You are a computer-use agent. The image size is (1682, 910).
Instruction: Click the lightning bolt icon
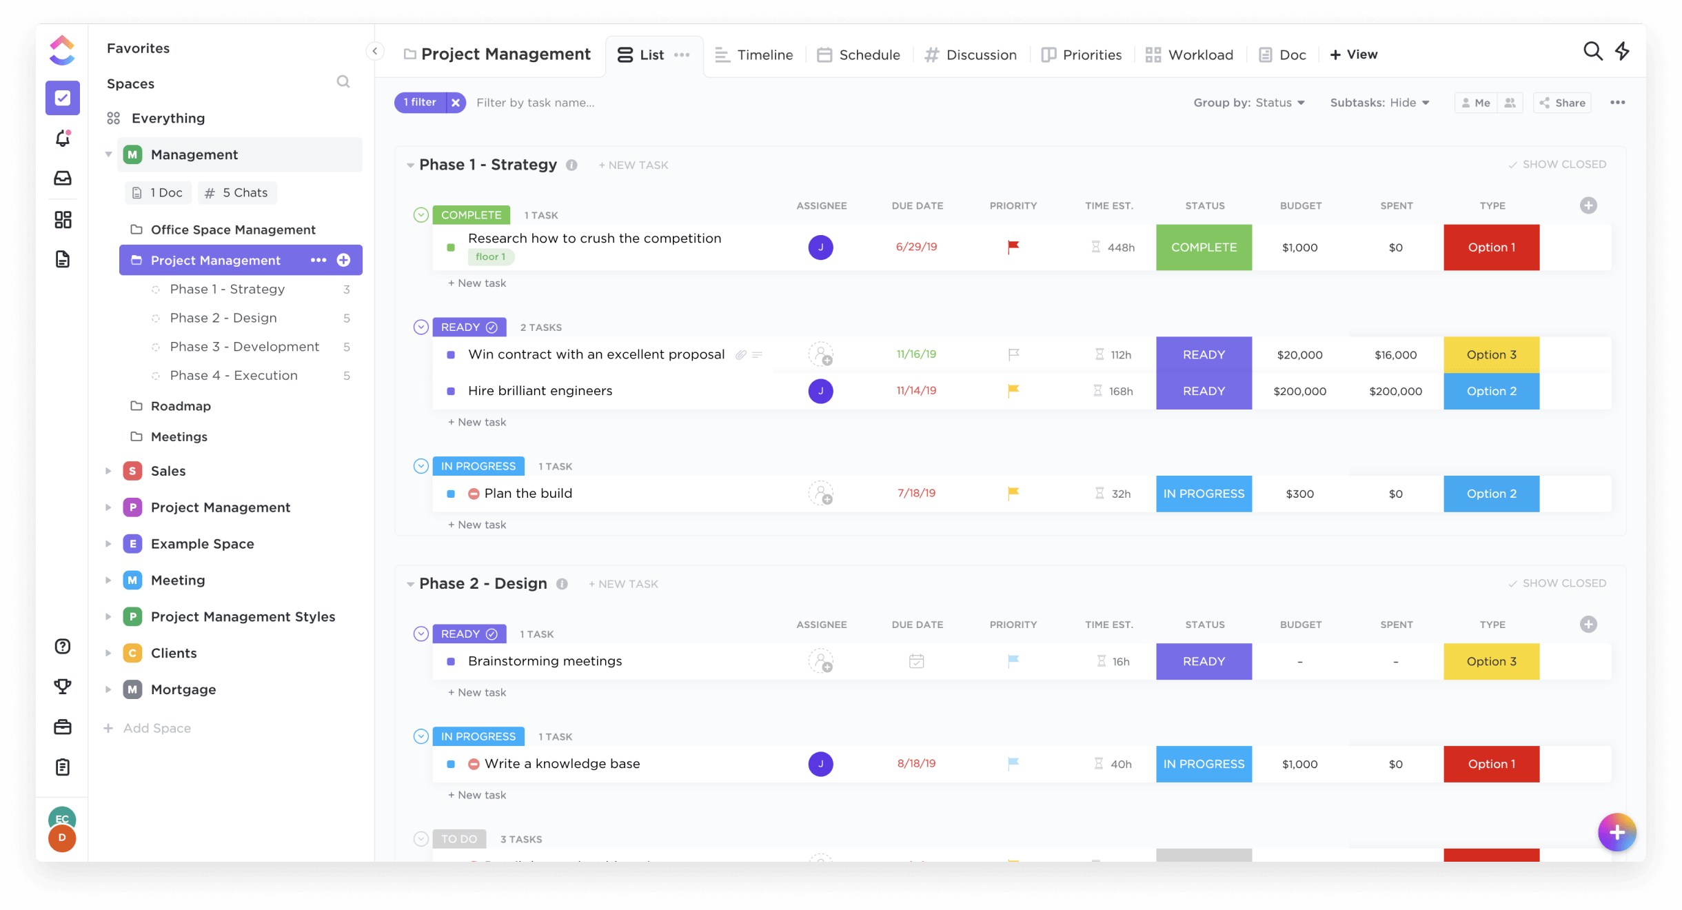coord(1623,54)
